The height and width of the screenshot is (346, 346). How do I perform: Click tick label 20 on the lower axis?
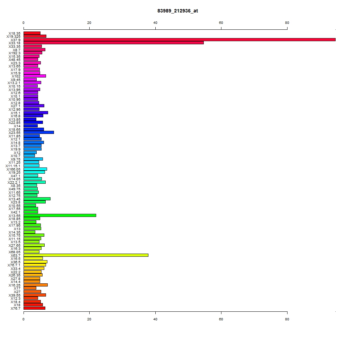pos(89,319)
